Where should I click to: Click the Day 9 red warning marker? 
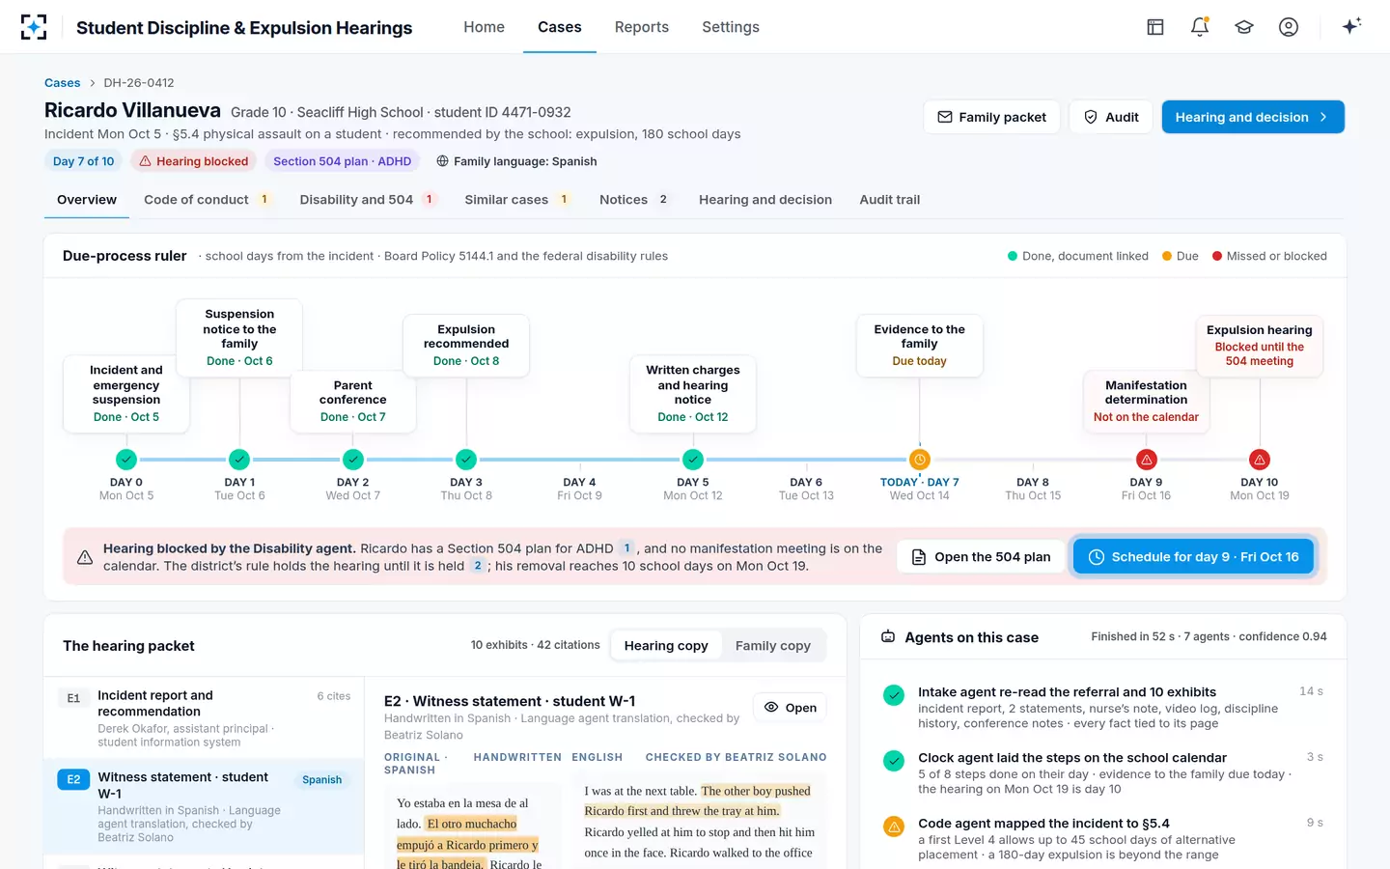click(1147, 460)
